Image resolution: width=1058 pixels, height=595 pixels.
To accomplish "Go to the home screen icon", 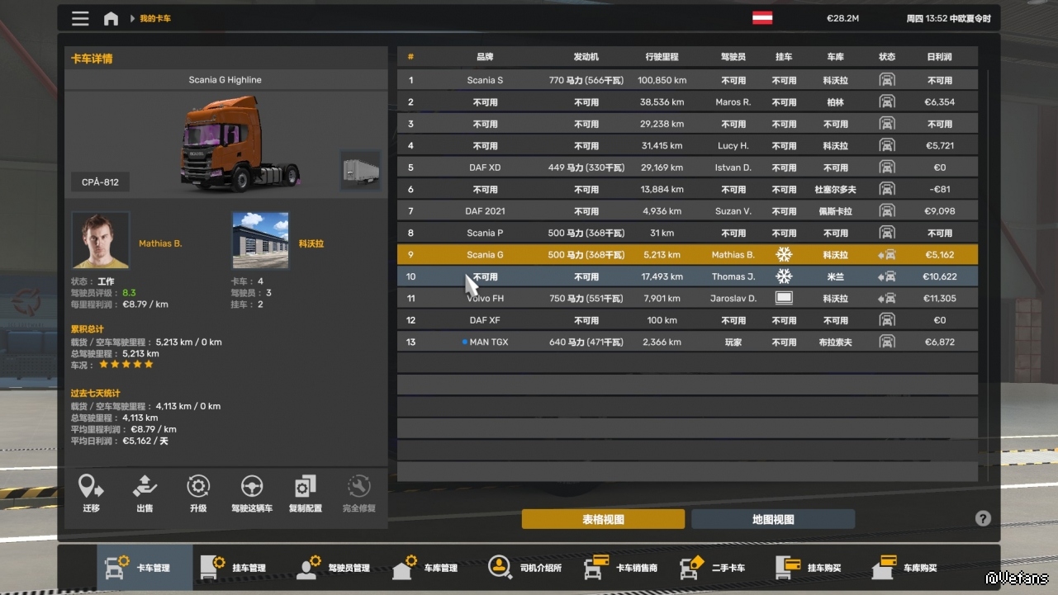I will 111,18.
